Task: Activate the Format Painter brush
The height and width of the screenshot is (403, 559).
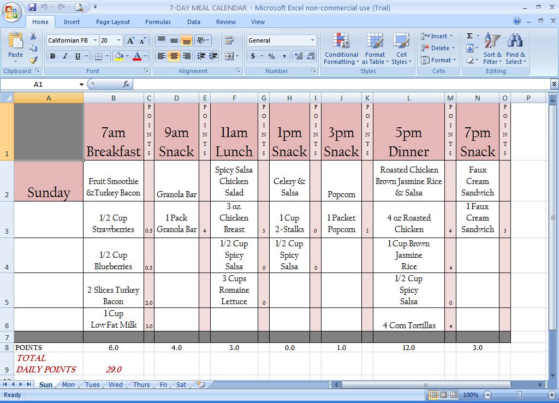Action: [x=33, y=60]
